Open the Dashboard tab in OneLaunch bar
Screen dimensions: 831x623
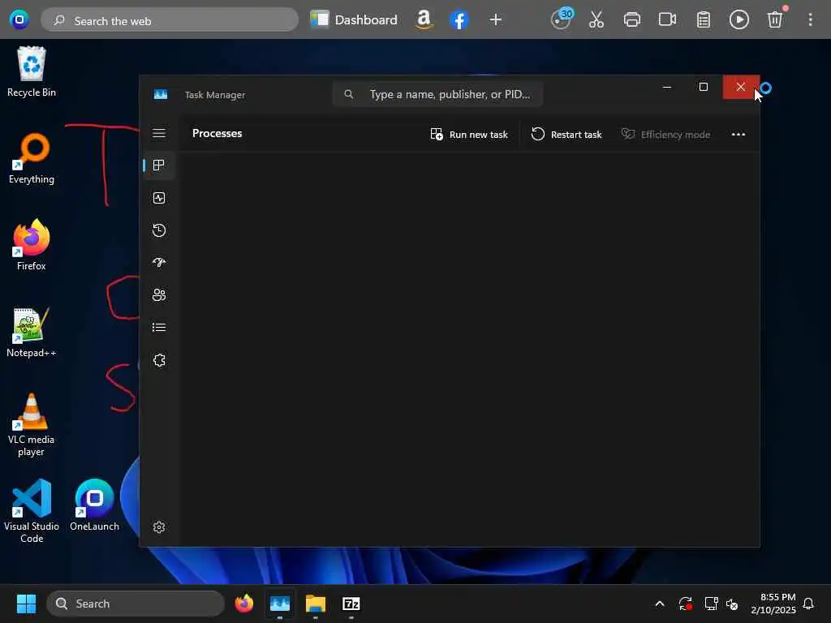[354, 20]
